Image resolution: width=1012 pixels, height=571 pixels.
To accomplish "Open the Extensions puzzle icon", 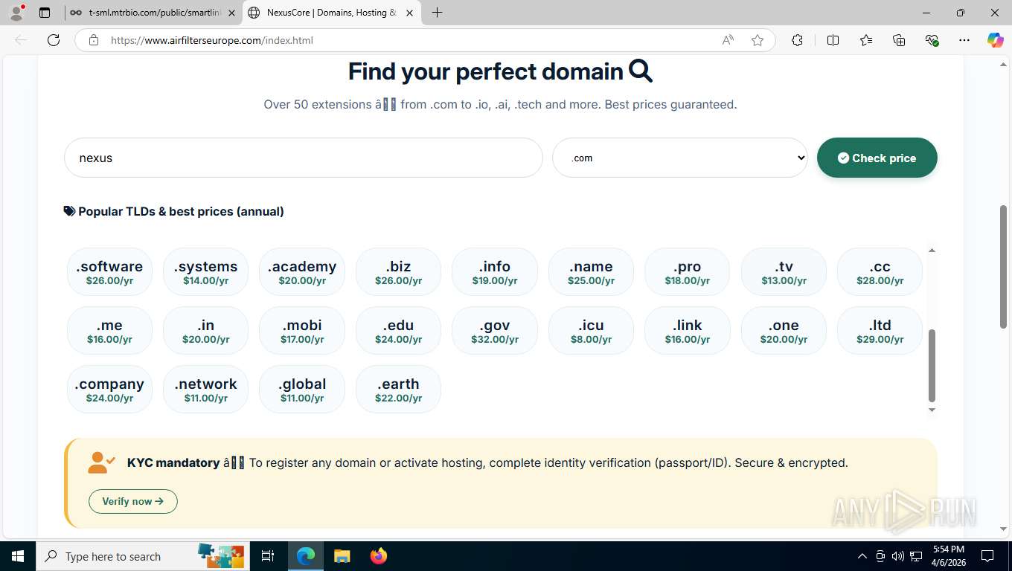I will click(x=797, y=40).
